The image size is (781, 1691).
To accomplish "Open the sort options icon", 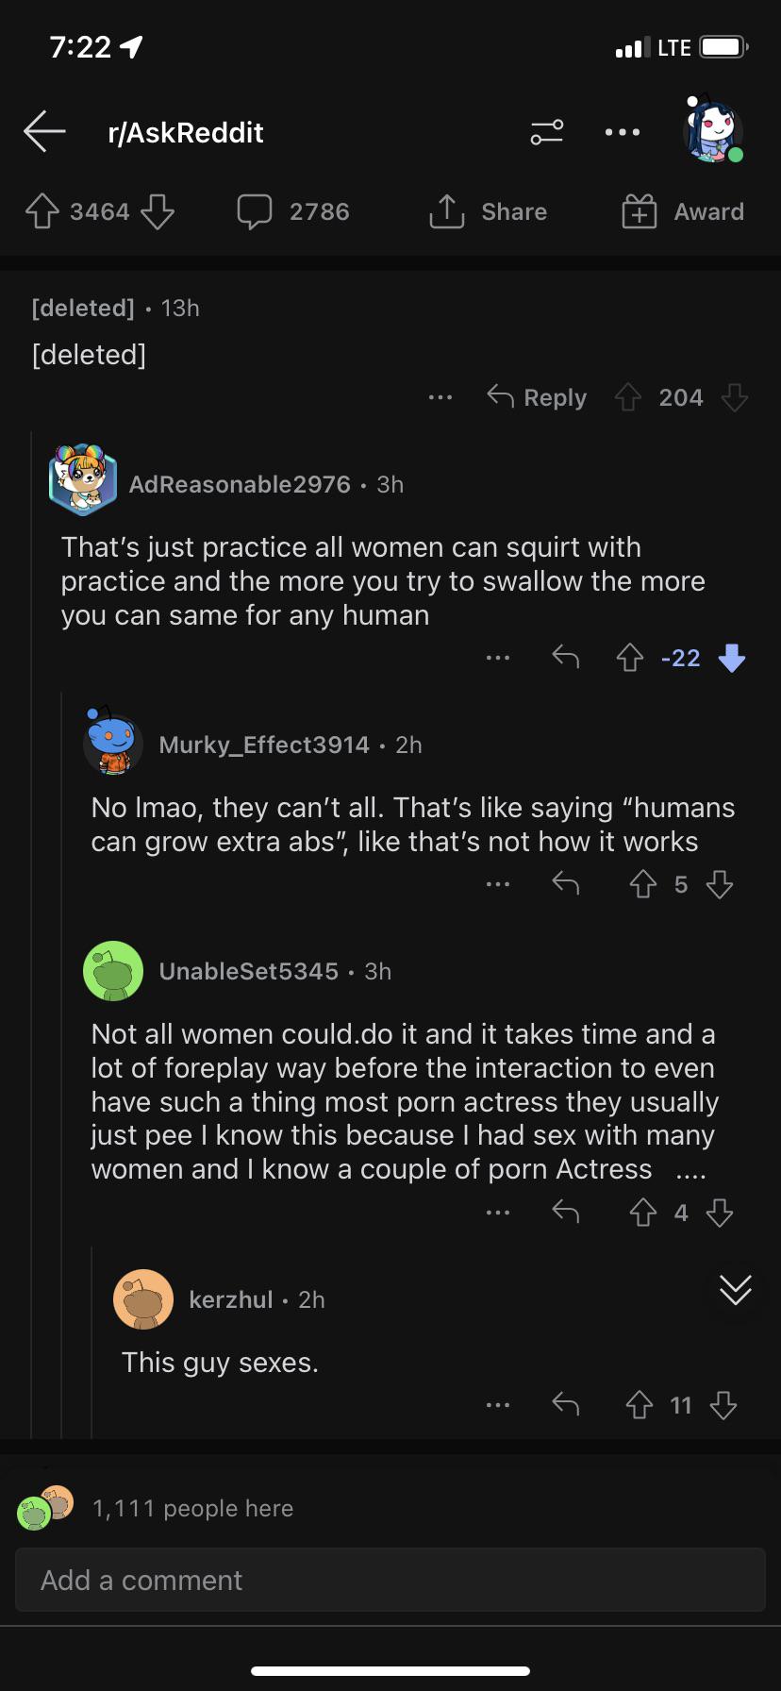I will 547,132.
